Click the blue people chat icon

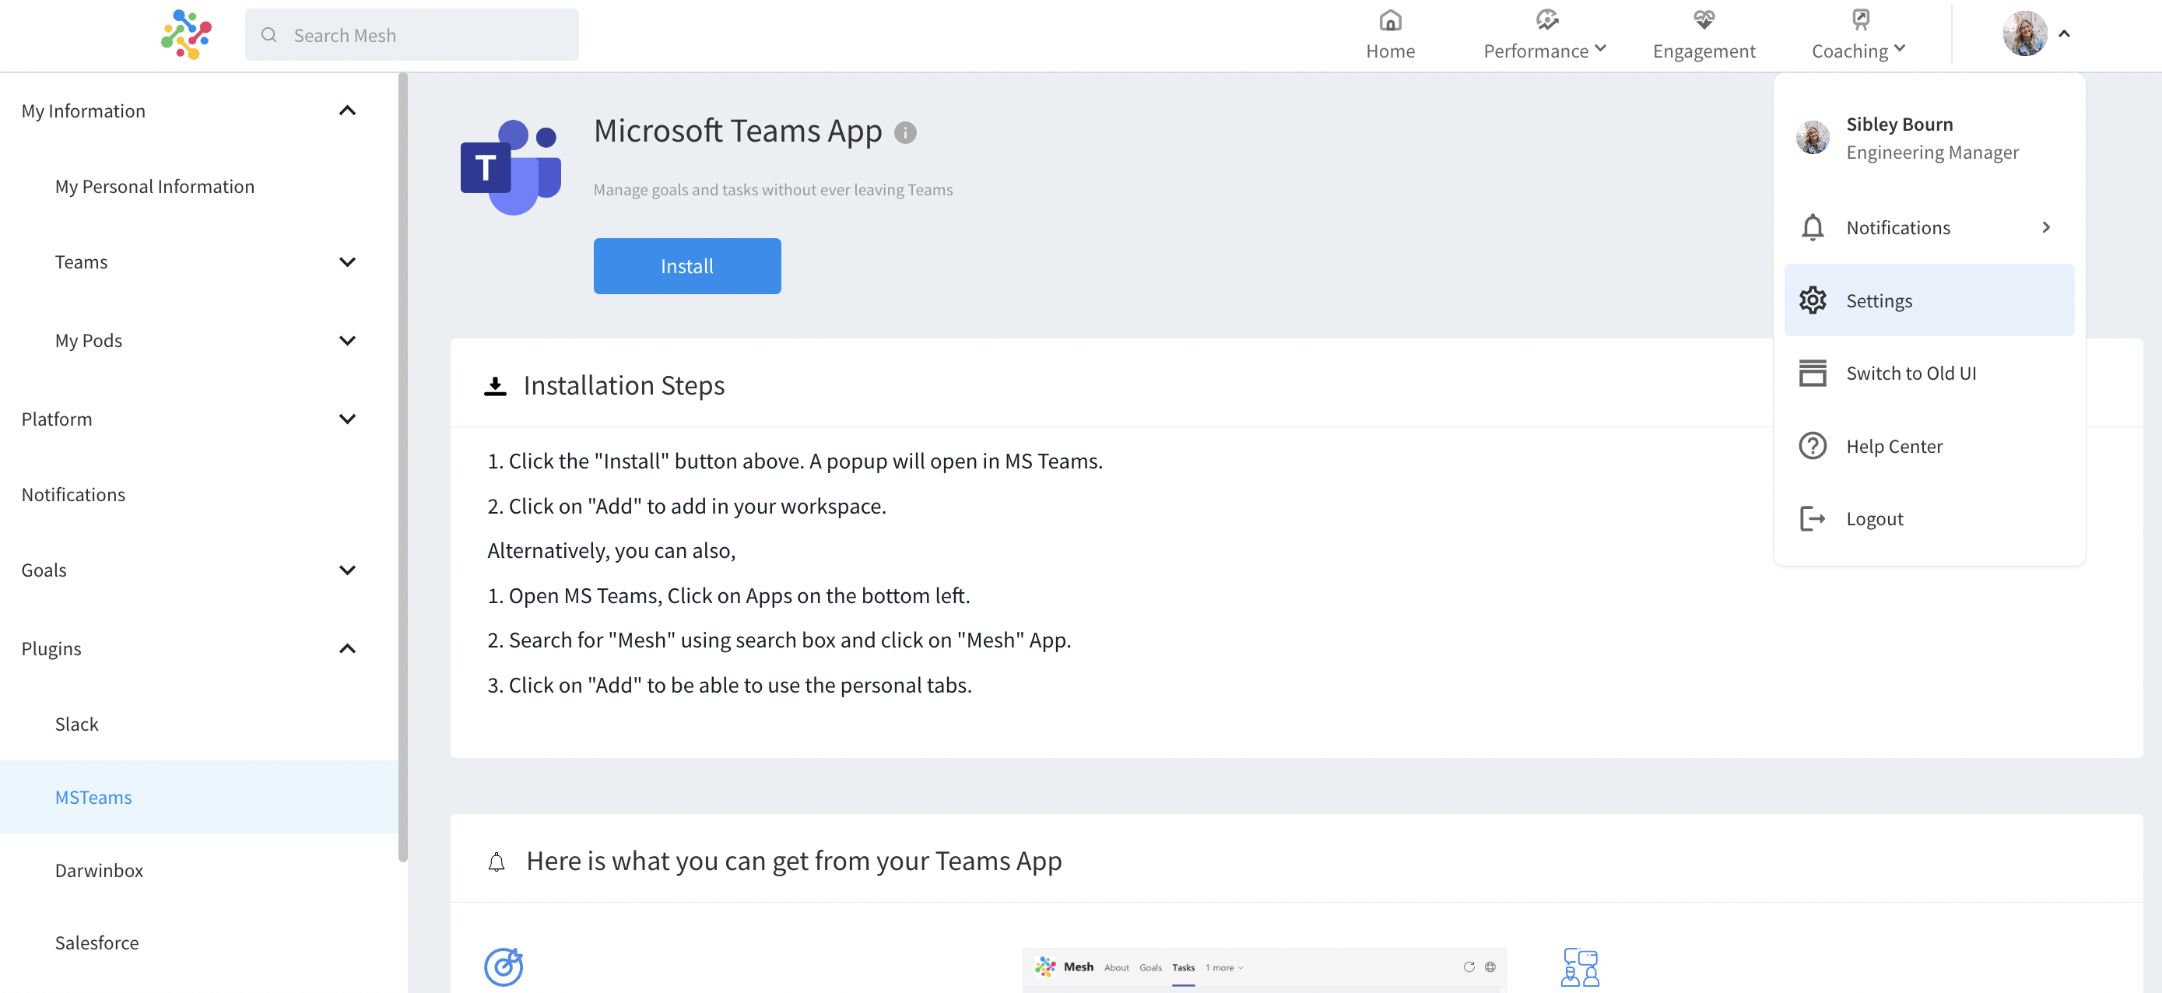tap(1580, 967)
